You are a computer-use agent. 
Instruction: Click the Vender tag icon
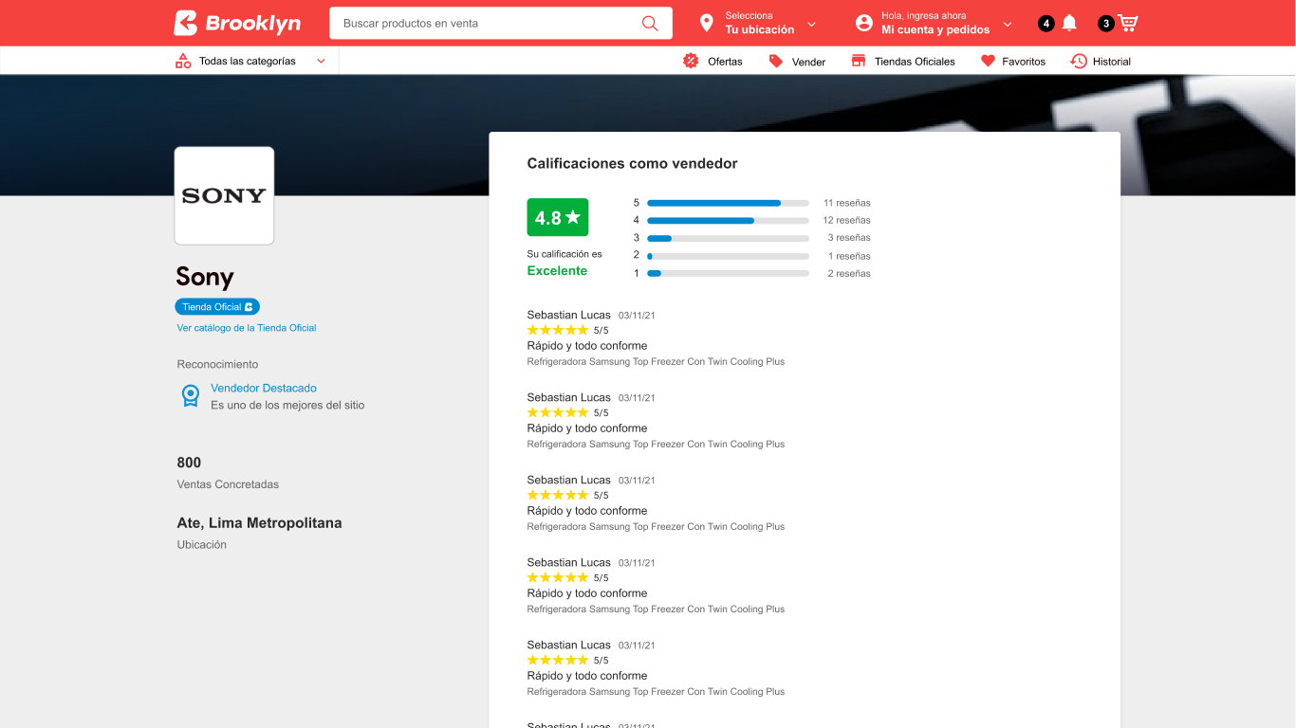776,61
